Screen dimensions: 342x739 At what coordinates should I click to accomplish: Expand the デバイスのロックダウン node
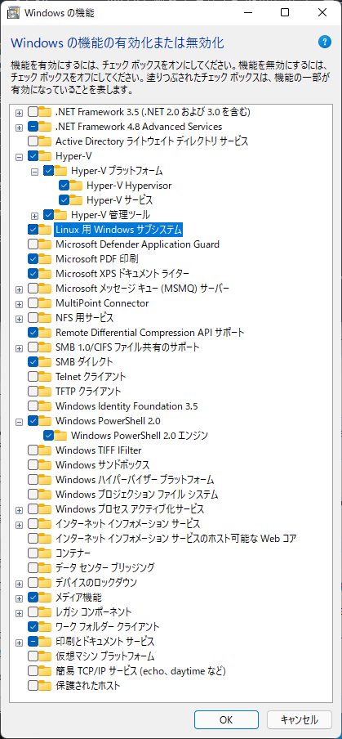[20, 584]
